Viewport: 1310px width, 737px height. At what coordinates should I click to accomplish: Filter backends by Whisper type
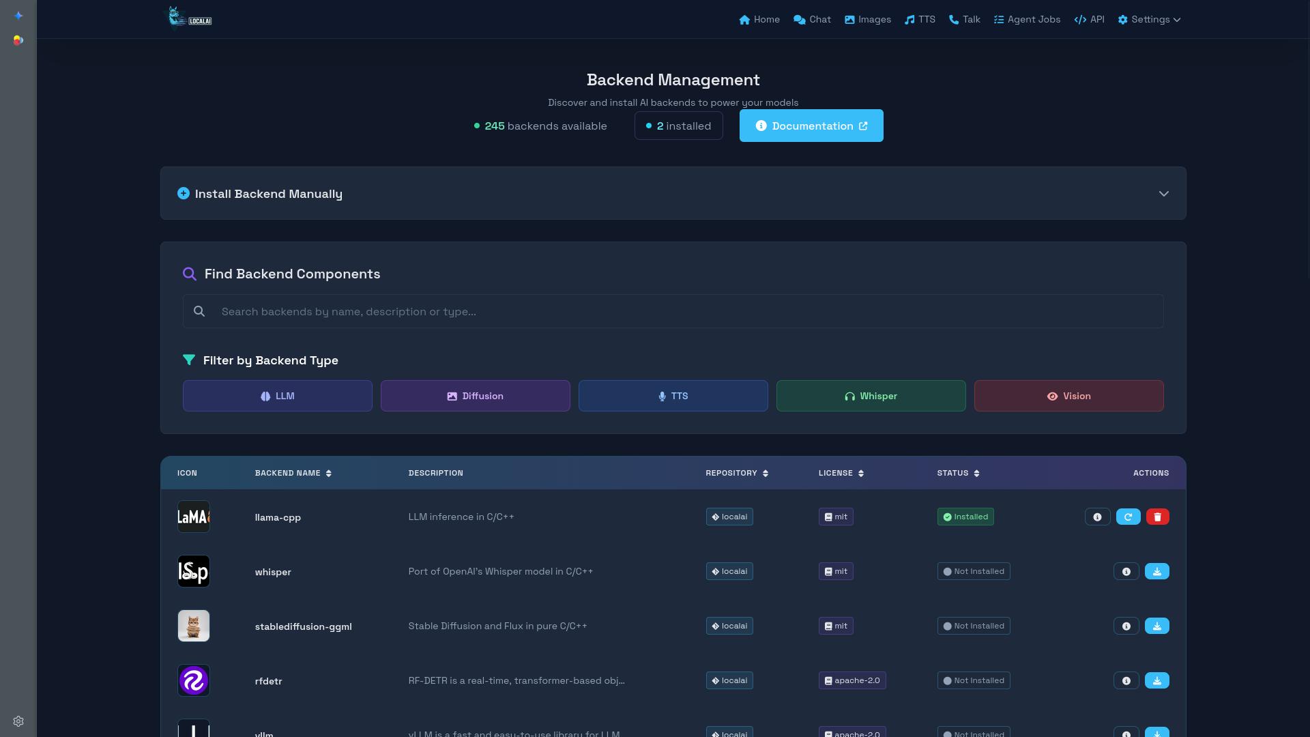tap(871, 396)
